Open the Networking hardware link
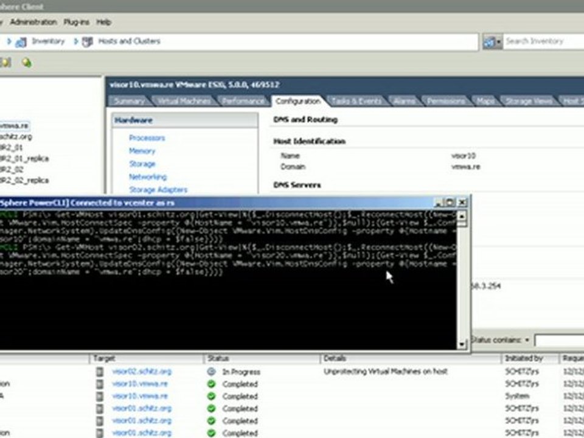Image resolution: width=584 pixels, height=438 pixels. pyautogui.click(x=147, y=177)
